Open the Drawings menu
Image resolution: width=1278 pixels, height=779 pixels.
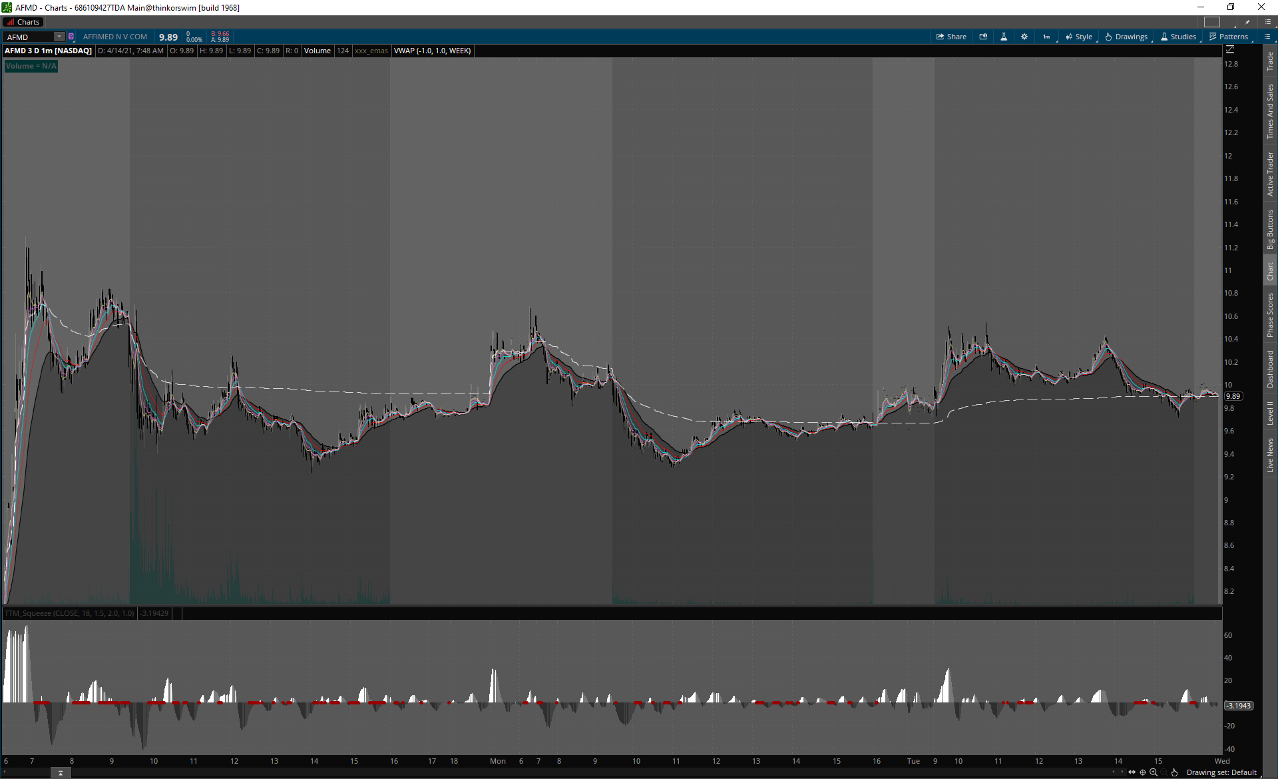pos(1126,37)
